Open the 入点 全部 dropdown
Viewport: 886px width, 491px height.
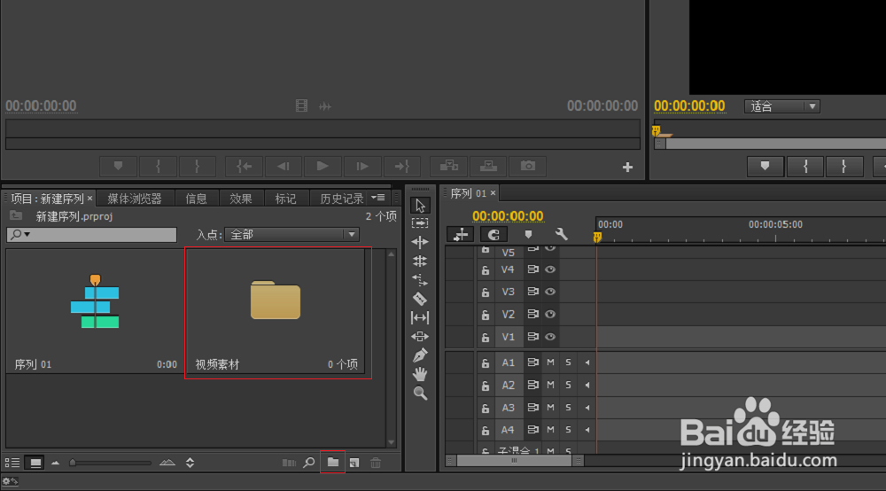[x=292, y=235]
